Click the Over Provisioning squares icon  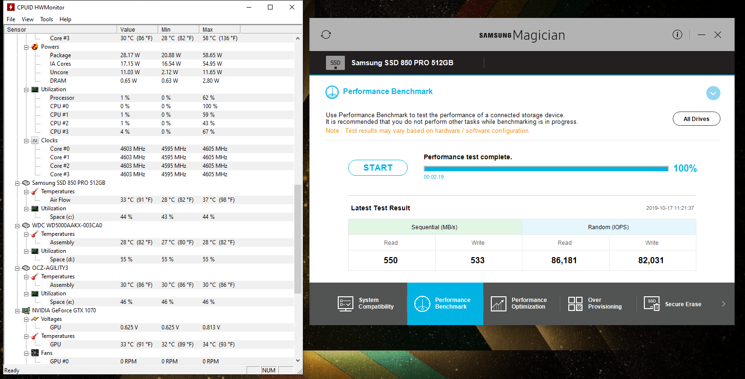click(575, 304)
